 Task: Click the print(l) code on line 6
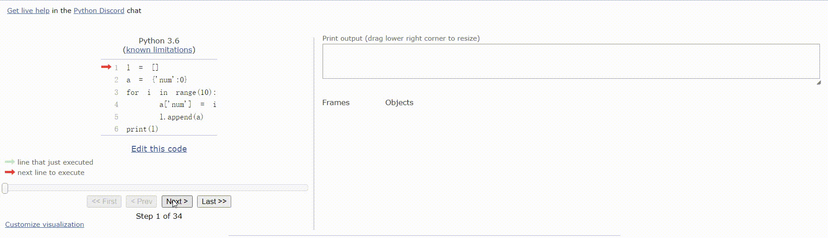coord(142,129)
